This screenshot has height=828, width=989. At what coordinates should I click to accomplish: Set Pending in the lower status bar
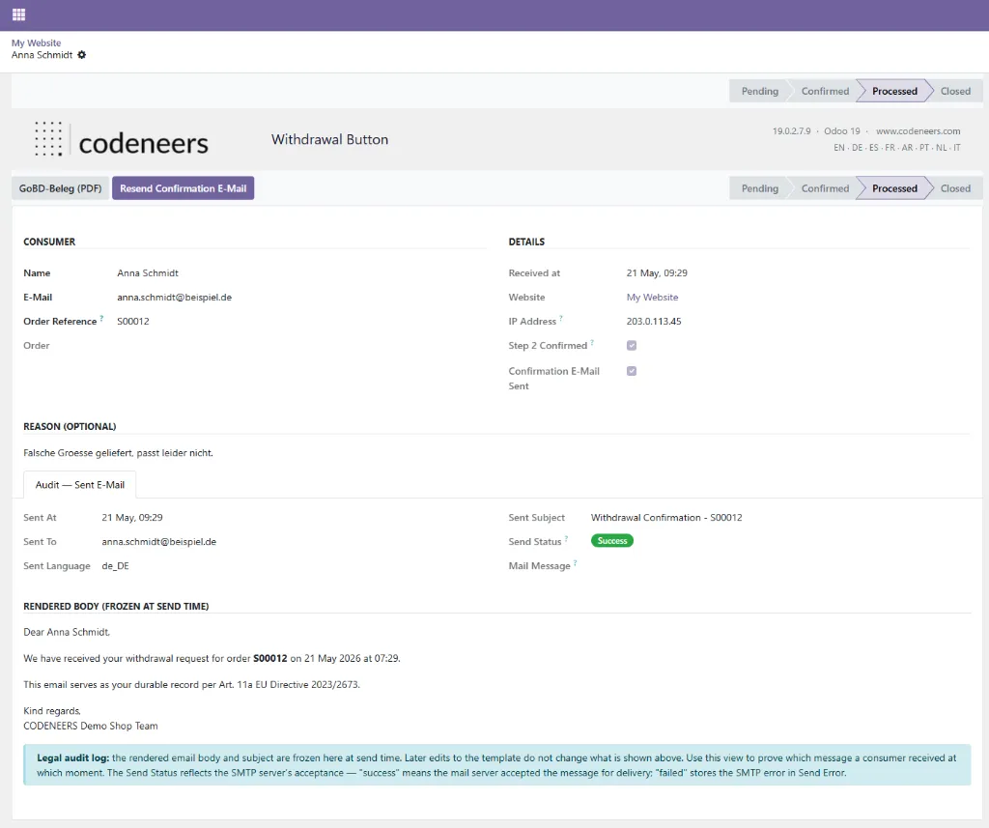click(x=759, y=188)
